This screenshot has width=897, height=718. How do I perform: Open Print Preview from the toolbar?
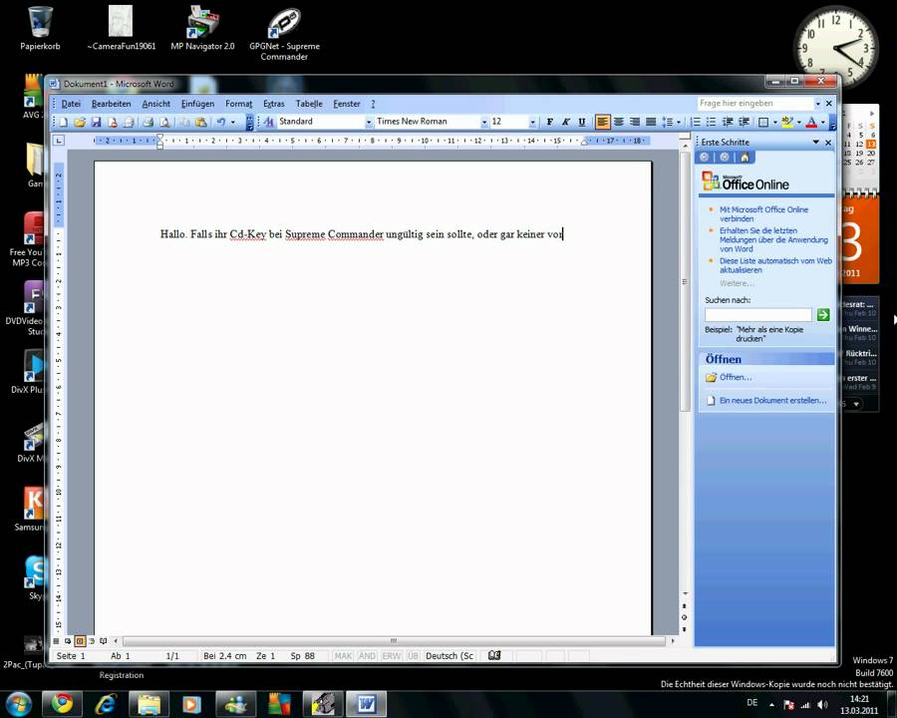click(x=164, y=122)
